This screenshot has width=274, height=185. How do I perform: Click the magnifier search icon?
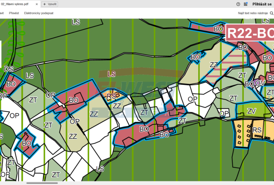tap(272, 13)
